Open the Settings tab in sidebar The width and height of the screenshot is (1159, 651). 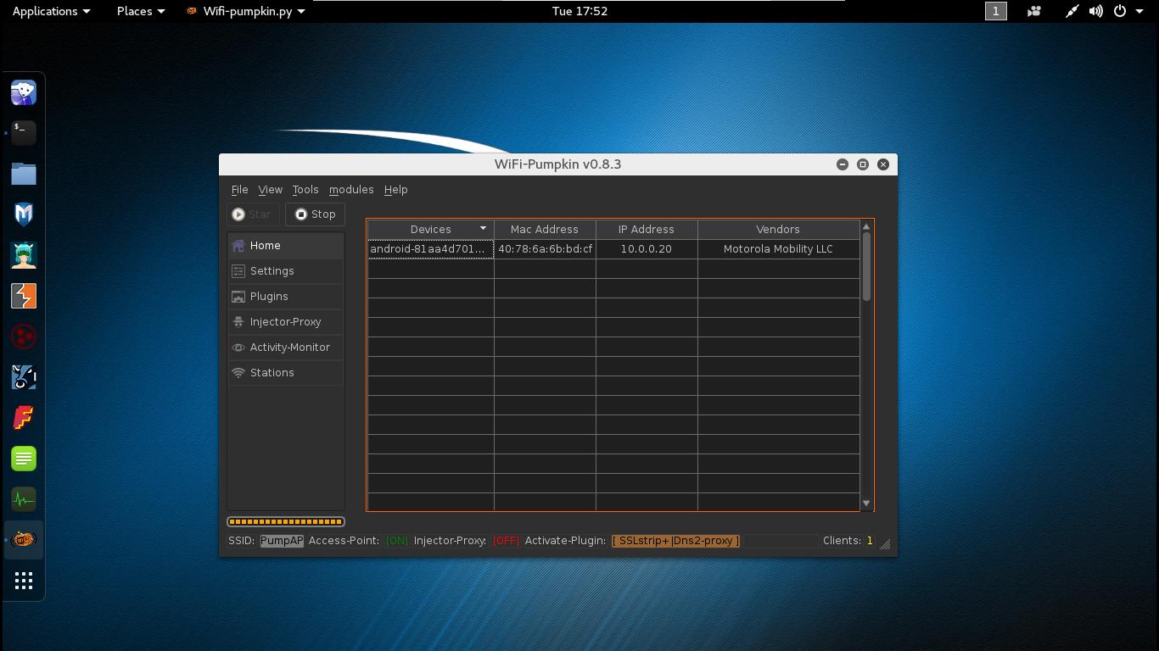286,271
